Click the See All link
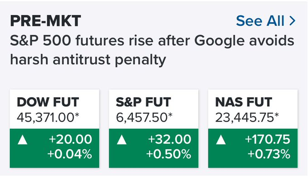This screenshot has height=177, width=308. [x=265, y=21]
